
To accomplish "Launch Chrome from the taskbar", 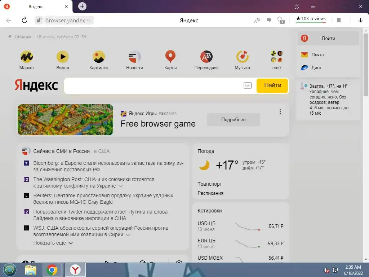I will coord(52,270).
